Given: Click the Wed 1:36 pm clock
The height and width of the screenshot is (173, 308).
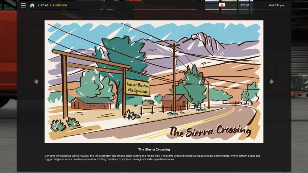Looking at the screenshot, I should [x=276, y=5].
